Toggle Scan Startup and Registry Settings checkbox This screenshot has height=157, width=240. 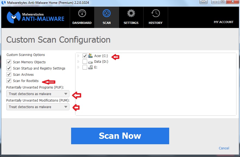[x=9, y=68]
